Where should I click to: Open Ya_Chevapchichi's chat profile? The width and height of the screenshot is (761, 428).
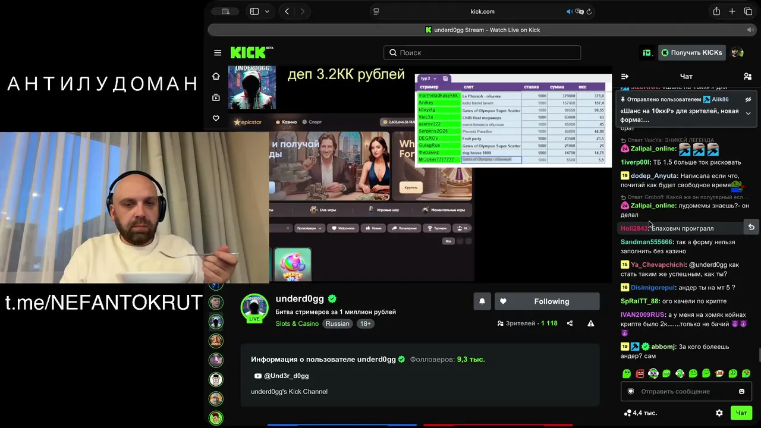click(658, 265)
